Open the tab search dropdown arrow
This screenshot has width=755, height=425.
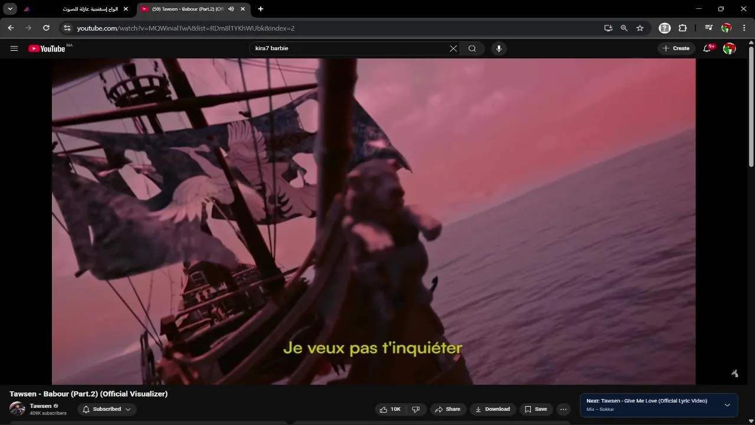tap(10, 9)
